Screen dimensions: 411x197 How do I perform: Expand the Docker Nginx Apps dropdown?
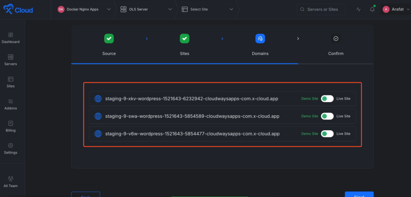[84, 9]
